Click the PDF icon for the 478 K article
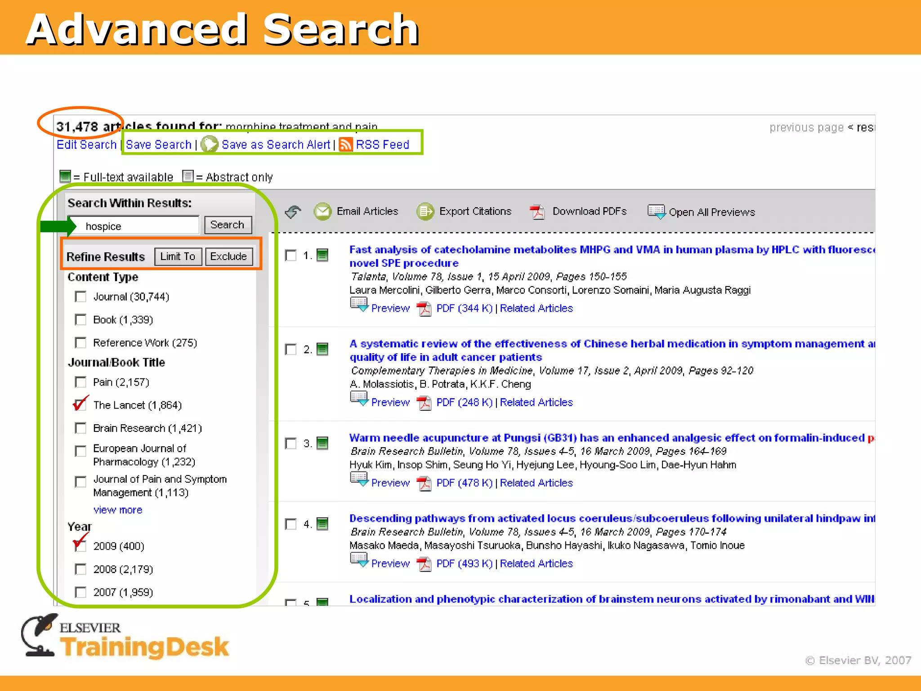 pos(424,483)
